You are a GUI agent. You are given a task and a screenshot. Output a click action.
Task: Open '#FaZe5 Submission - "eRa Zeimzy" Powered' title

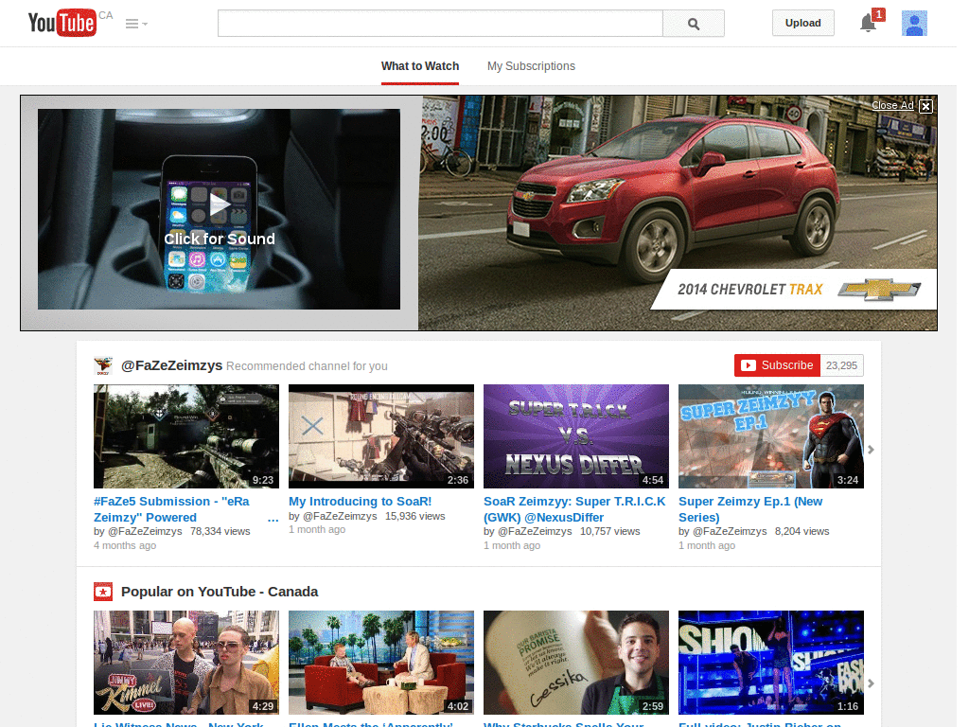pos(171,509)
